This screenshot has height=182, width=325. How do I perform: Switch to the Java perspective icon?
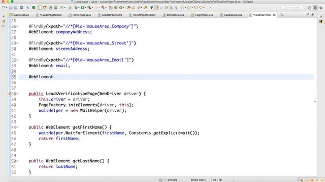315,8
